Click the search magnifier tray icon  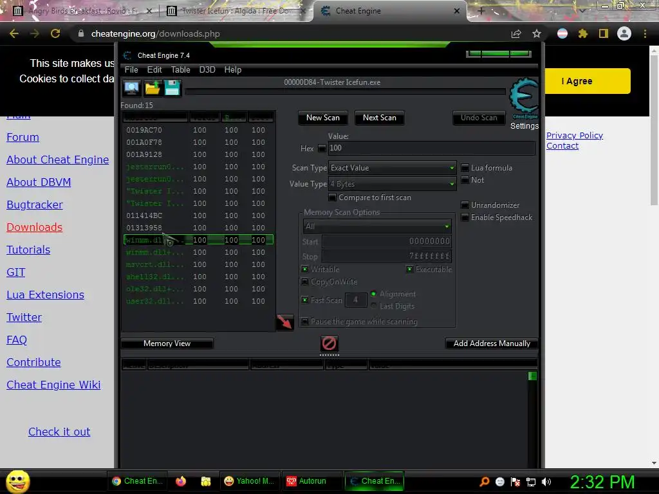point(484,482)
